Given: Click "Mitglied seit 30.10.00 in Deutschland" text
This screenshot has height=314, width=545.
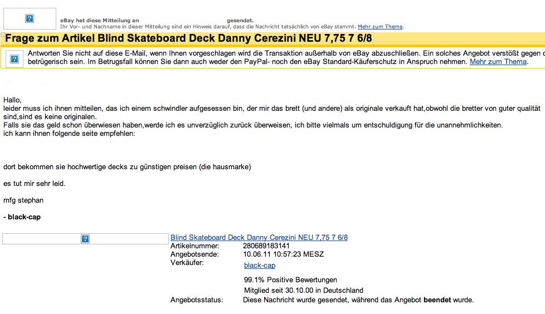Looking at the screenshot, I should [303, 290].
